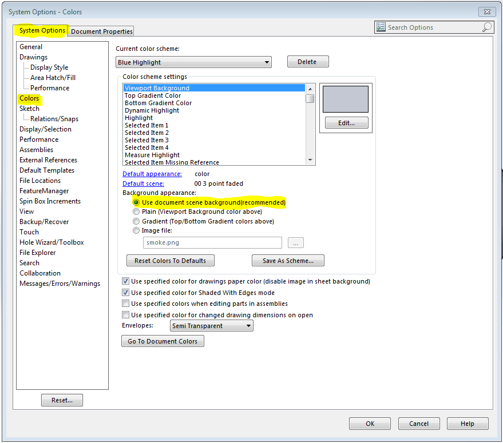Select Colors in the options list
503x443 pixels.
pos(29,98)
